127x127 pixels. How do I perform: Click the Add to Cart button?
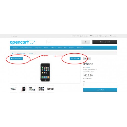point(100,90)
